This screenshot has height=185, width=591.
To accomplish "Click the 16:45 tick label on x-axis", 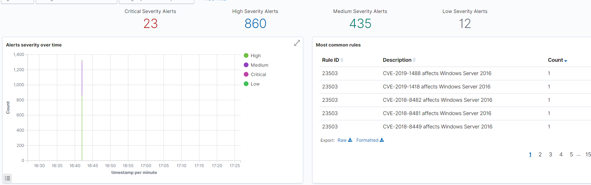I will [x=93, y=166].
